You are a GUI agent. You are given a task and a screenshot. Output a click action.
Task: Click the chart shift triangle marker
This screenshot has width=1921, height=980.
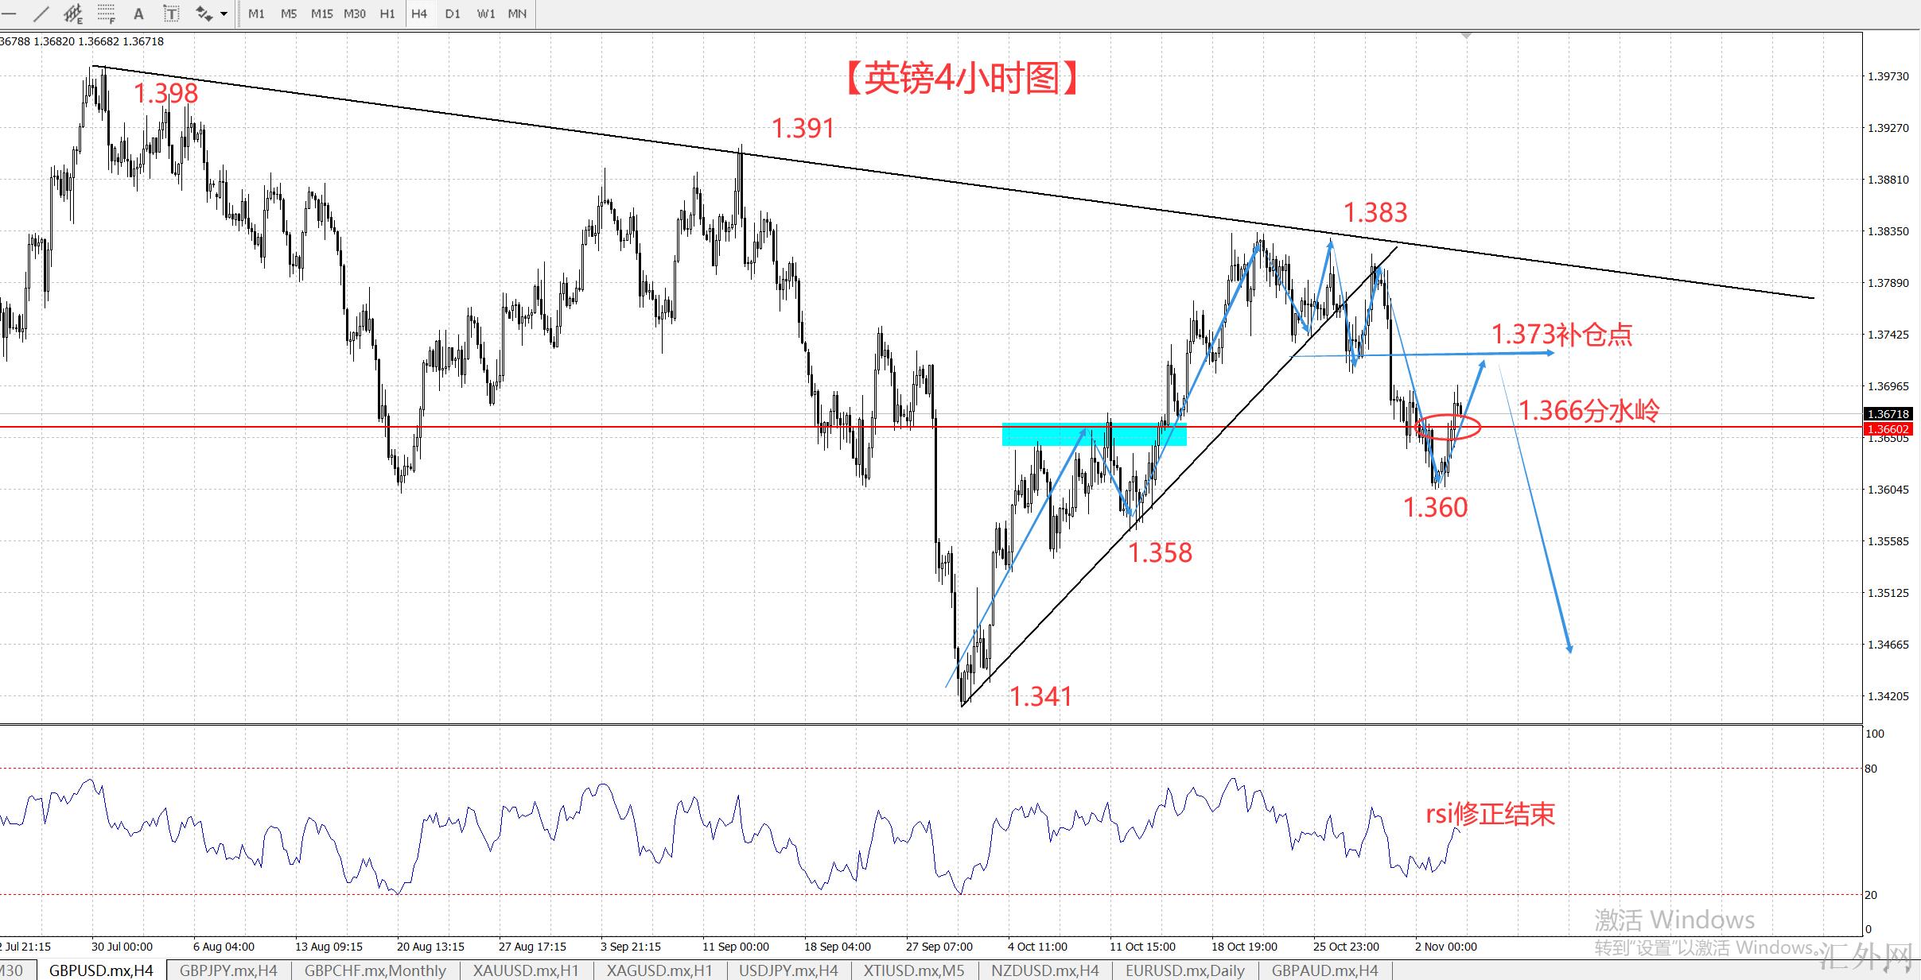(1466, 36)
